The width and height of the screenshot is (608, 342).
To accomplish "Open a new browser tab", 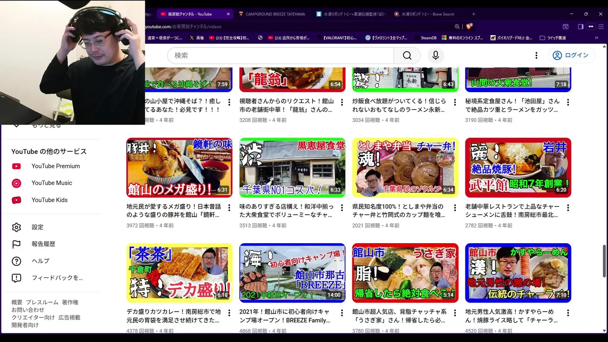I will (x=474, y=14).
